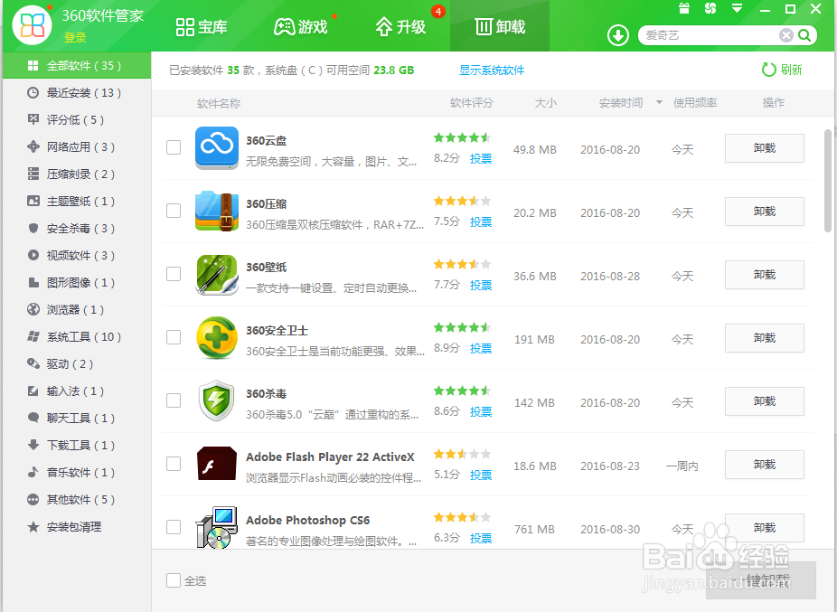Screen dimensions: 837x612
Task: Click the 360 Software Manager logo icon
Action: (x=32, y=25)
